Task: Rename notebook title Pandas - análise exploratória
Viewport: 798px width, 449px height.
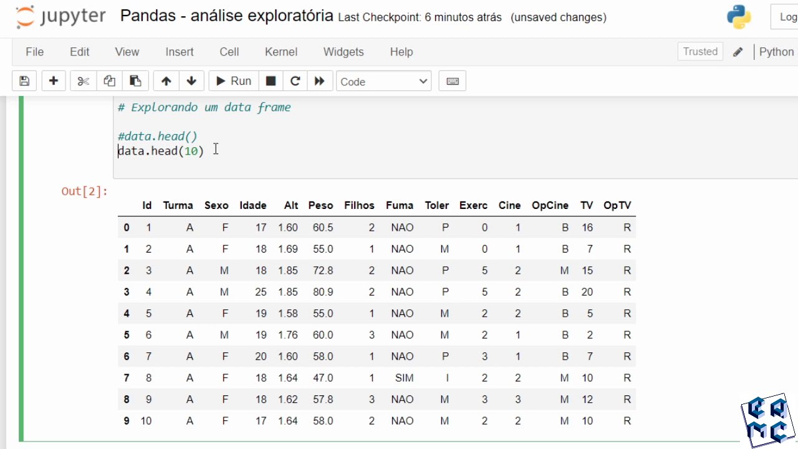Action: [x=226, y=16]
